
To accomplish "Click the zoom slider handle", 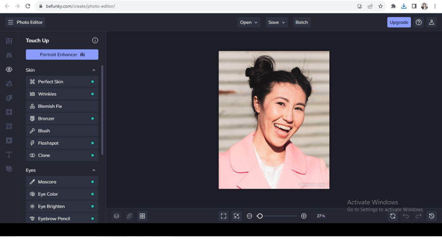I will [260, 216].
